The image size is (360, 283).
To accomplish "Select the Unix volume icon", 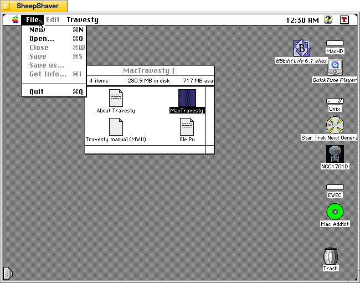I will [335, 101].
